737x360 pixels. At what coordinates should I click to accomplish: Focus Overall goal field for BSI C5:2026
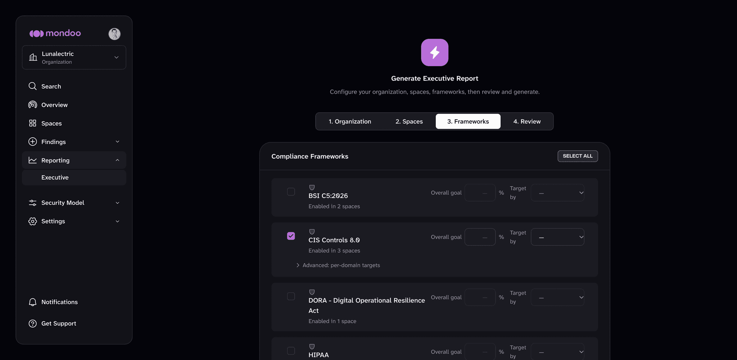(480, 193)
